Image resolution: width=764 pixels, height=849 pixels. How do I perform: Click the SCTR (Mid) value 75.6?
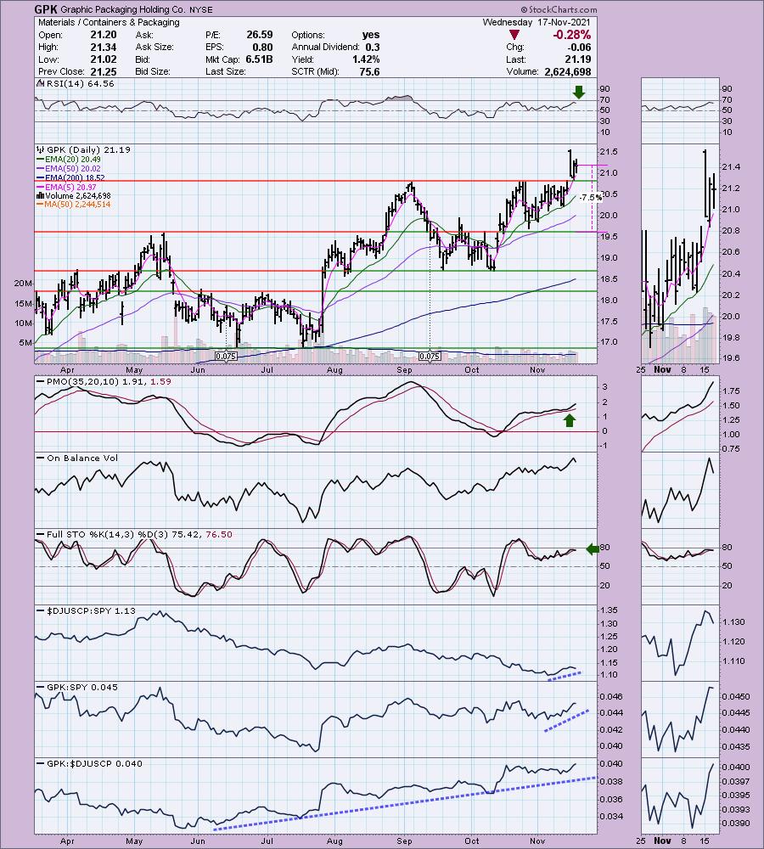point(369,71)
